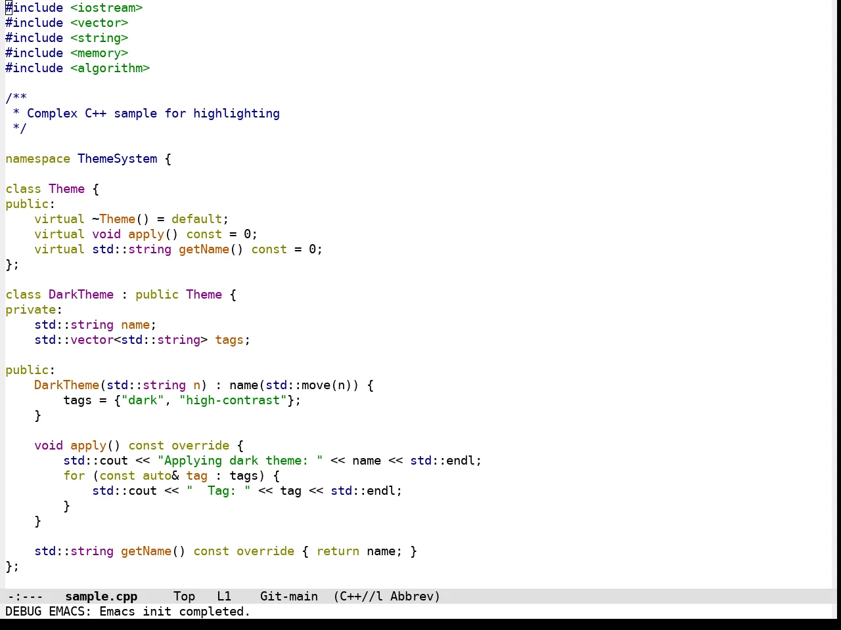Click the '<memory>' include header

coord(99,53)
